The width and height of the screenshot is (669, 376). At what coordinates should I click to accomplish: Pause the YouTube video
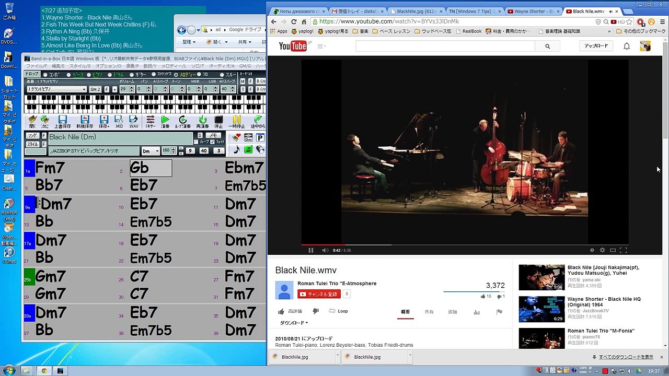[x=310, y=250]
